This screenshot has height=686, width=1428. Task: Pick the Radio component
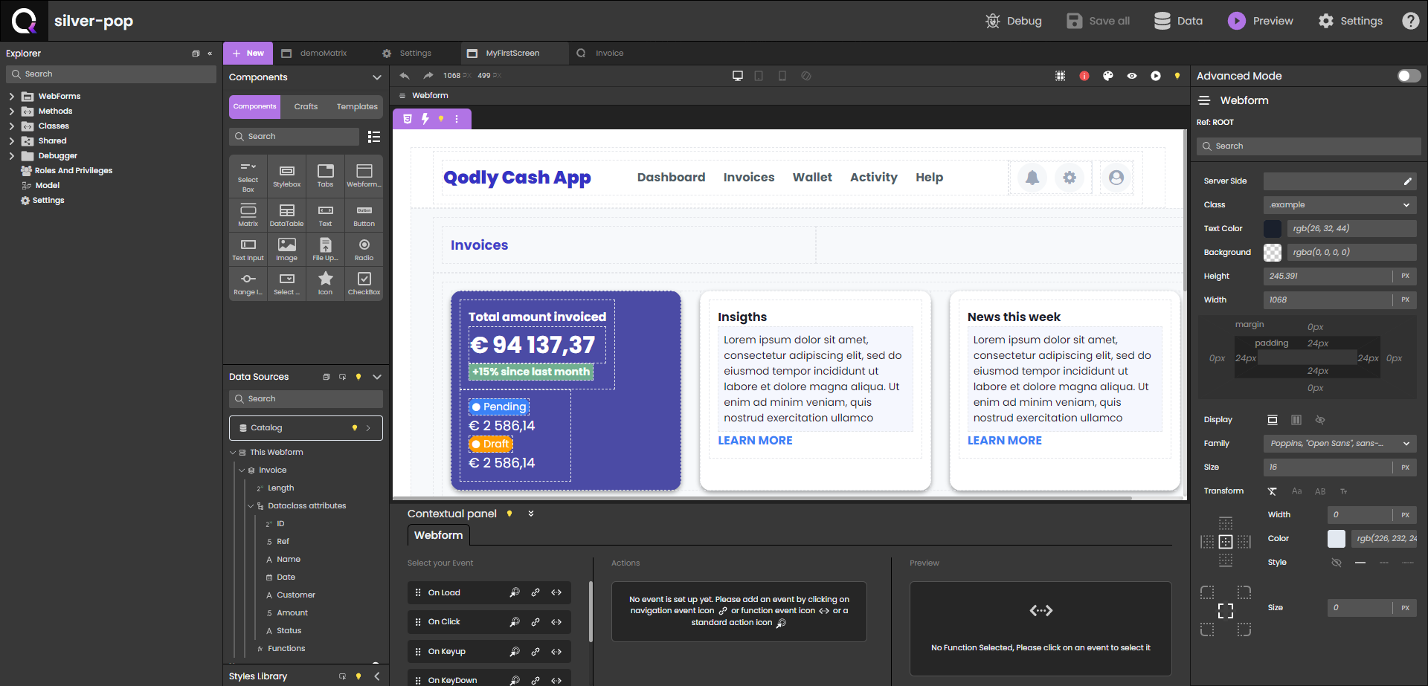point(364,249)
